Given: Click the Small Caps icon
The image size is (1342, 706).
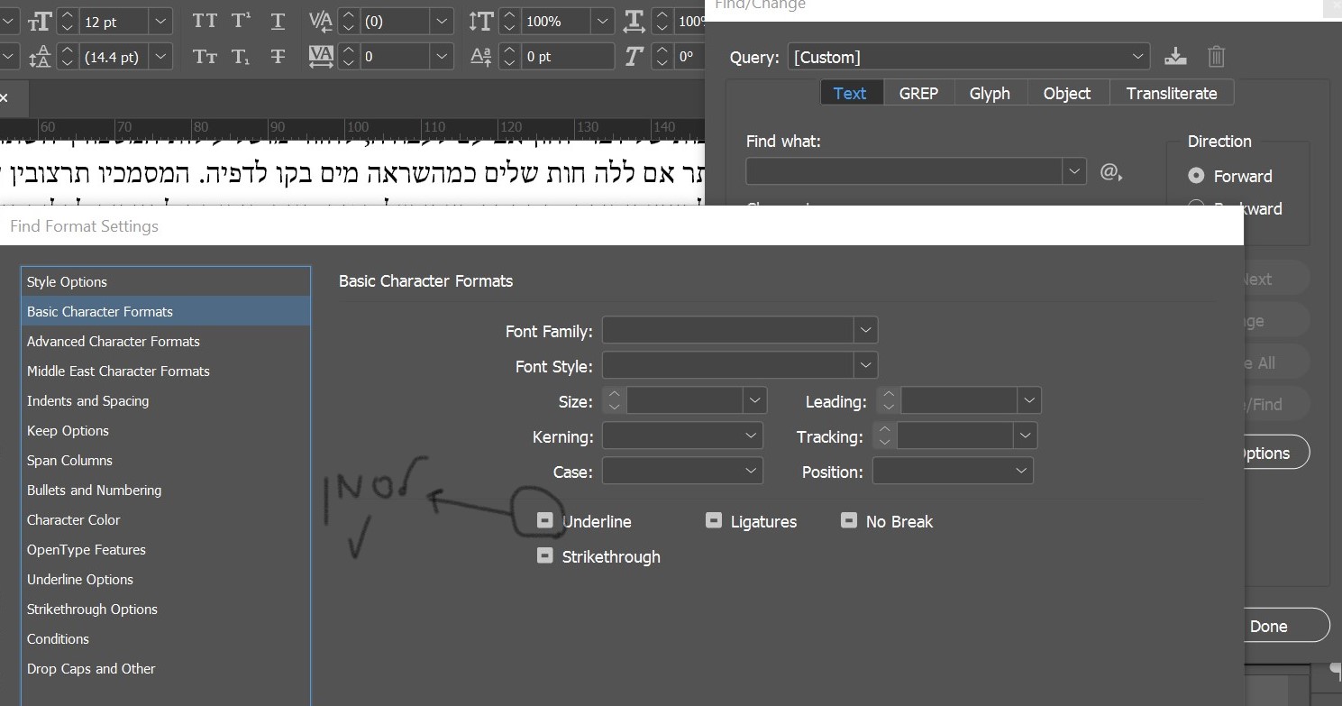Looking at the screenshot, I should 205,56.
